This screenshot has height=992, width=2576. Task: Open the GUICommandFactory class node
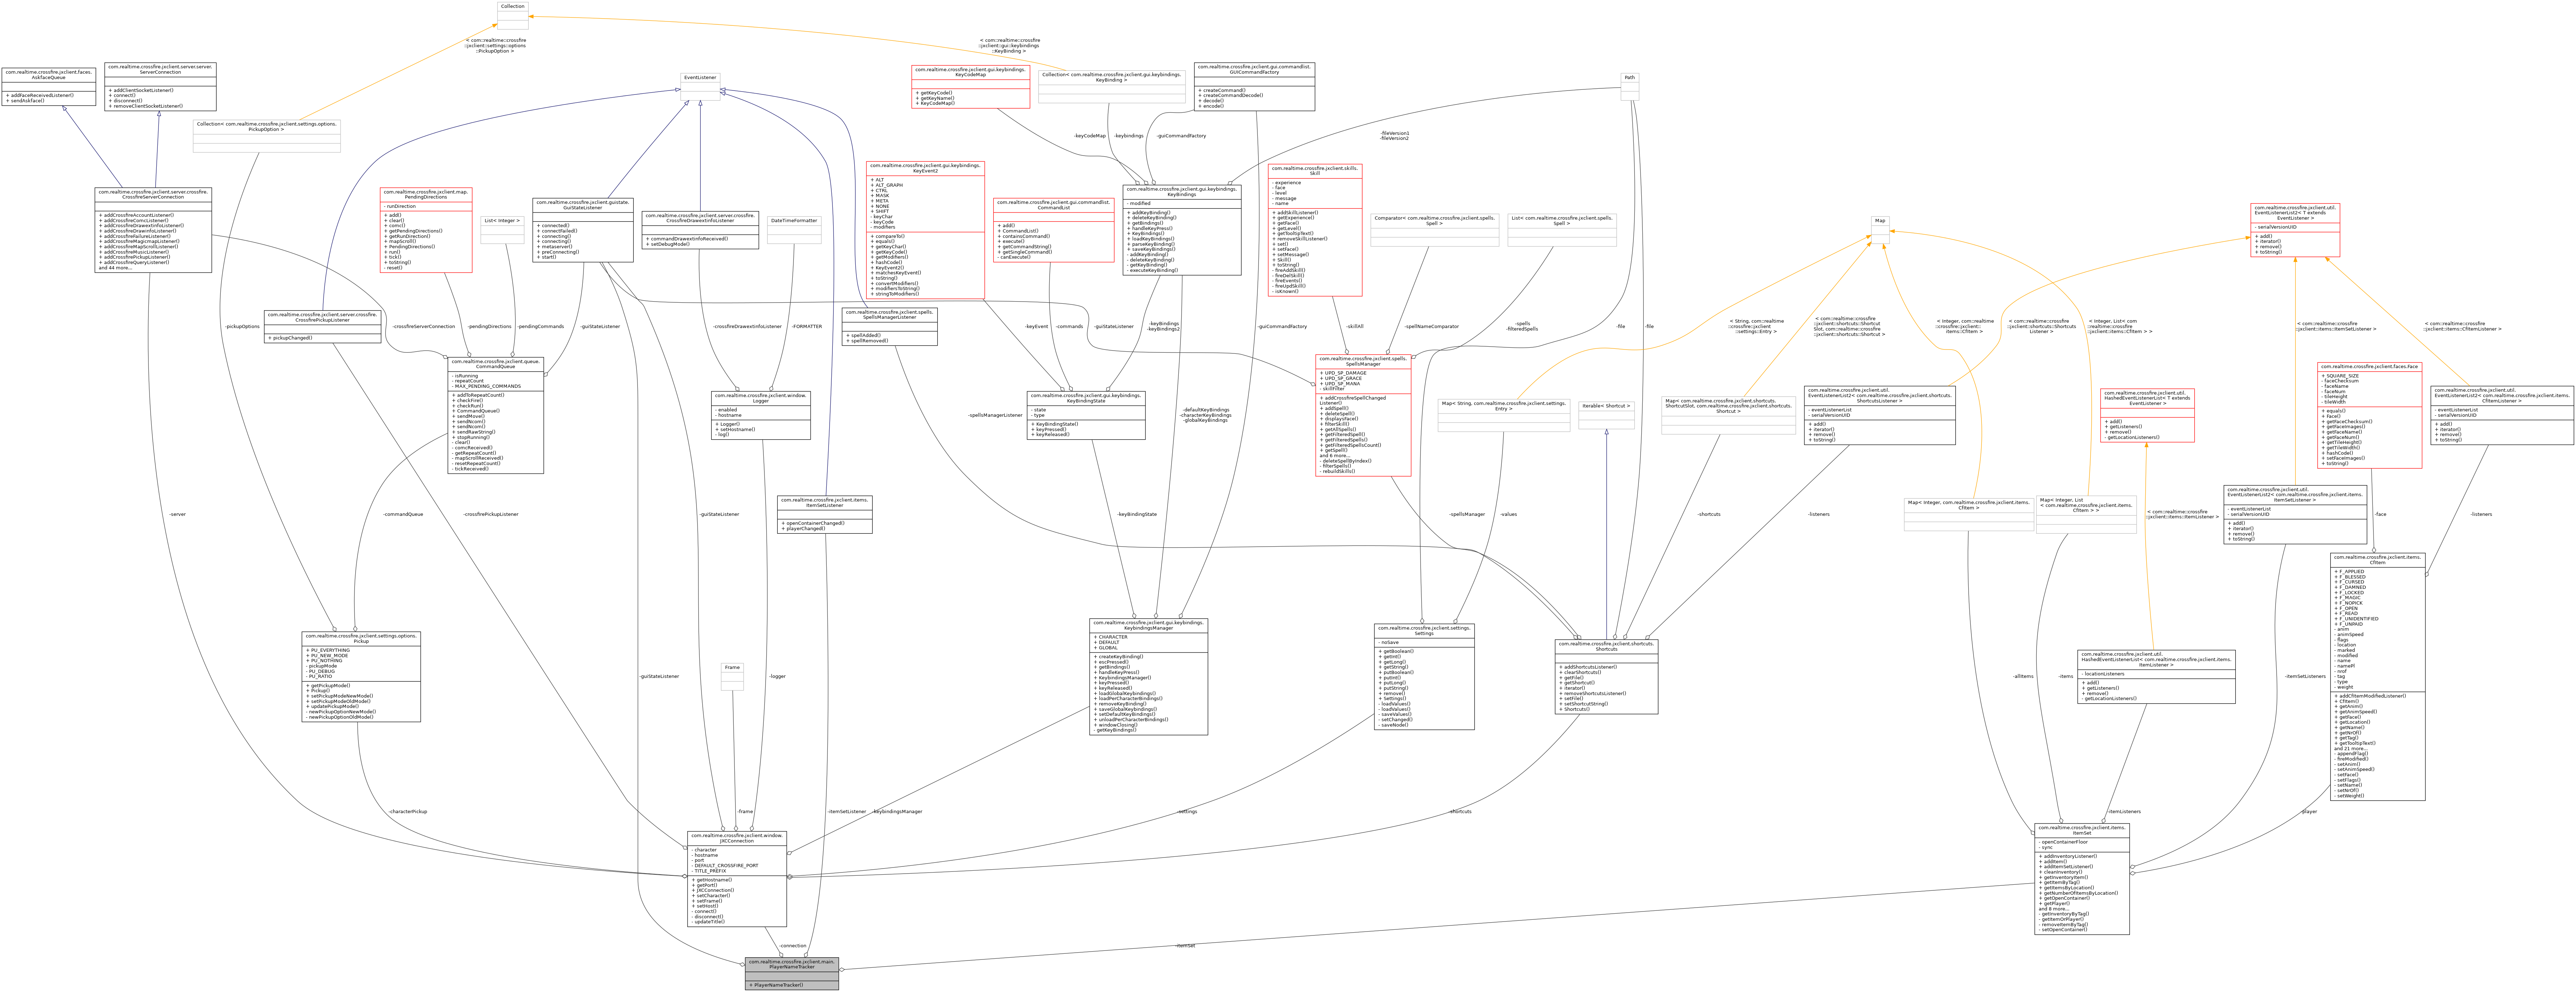pos(1254,87)
